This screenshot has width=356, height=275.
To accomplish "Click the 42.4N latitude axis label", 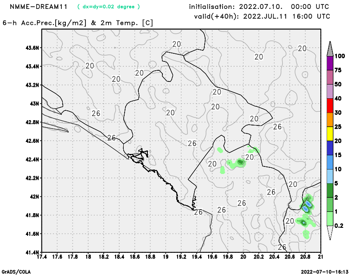I will (32, 160).
